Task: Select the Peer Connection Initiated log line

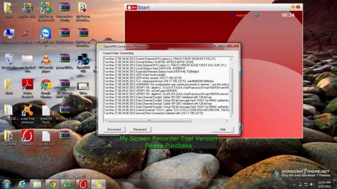Action: [153, 113]
